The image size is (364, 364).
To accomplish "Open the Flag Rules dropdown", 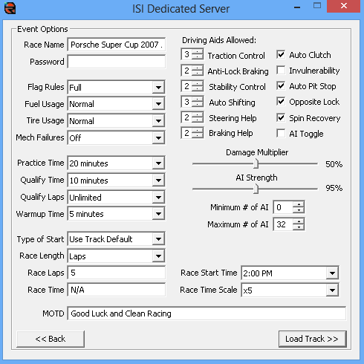I will (x=158, y=88).
